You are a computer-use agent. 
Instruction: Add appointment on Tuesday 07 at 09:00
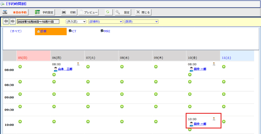(x=88, y=94)
